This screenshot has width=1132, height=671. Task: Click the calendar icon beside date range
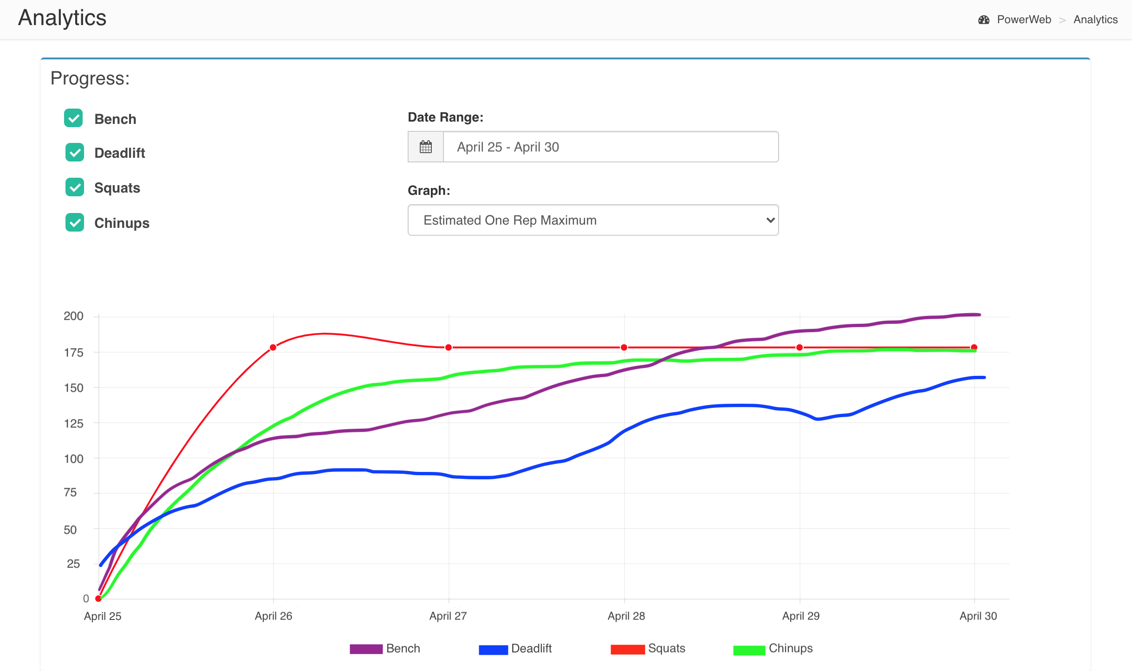425,147
